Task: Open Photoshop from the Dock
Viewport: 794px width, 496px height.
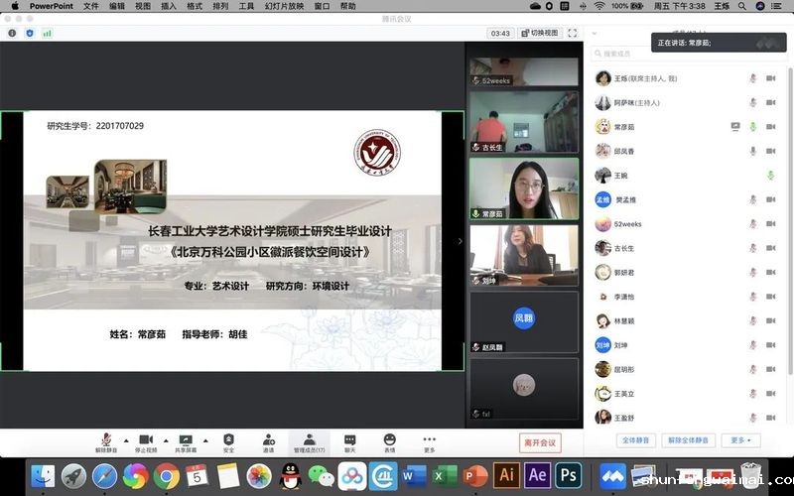Action: pos(568,474)
